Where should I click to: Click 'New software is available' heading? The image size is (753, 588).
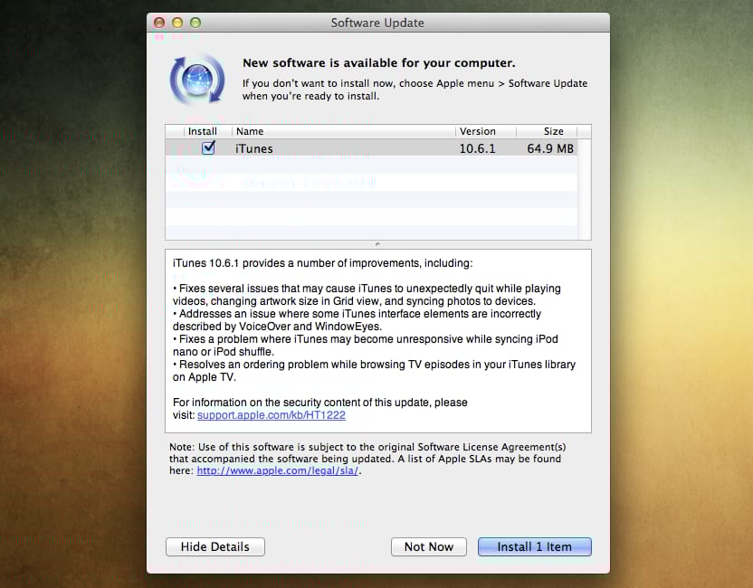click(379, 63)
